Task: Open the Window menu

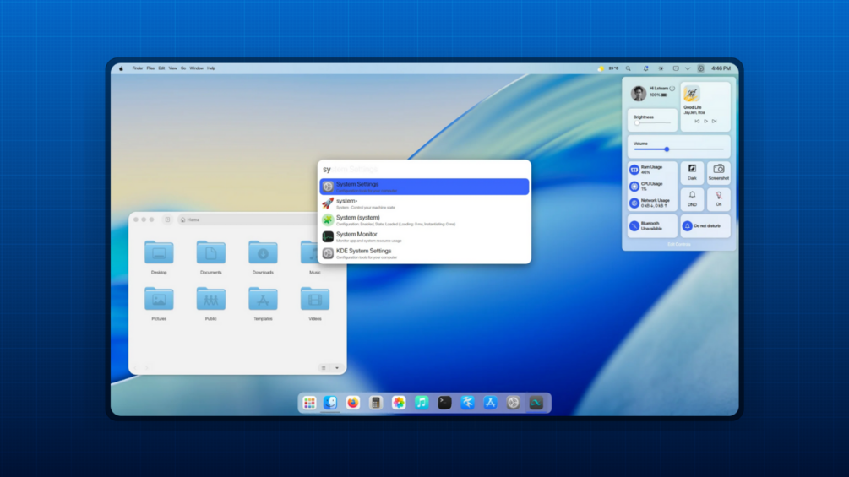Action: click(197, 68)
